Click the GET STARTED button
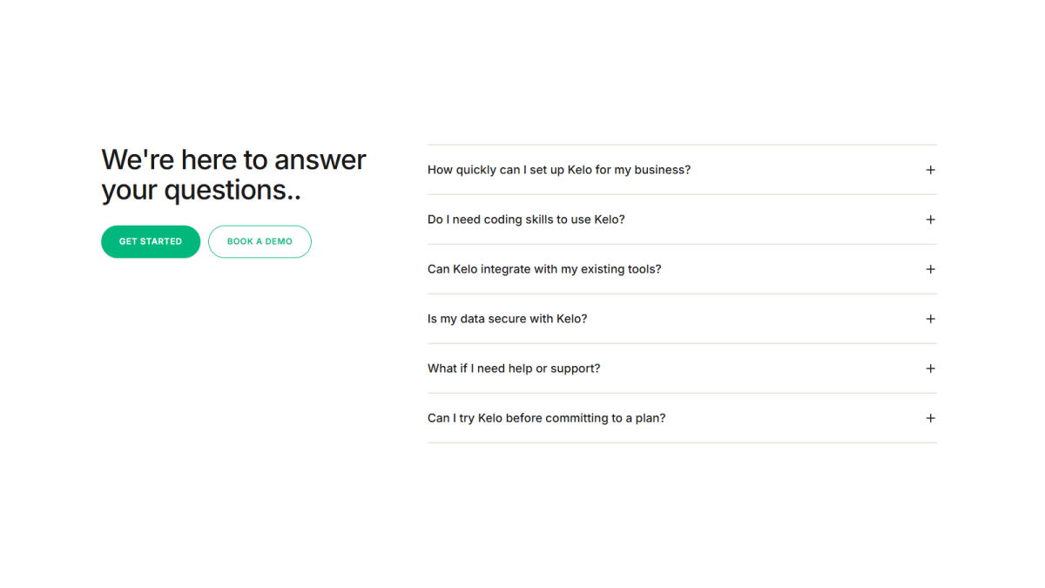Image resolution: width=1045 pixels, height=588 pixels. tap(151, 241)
